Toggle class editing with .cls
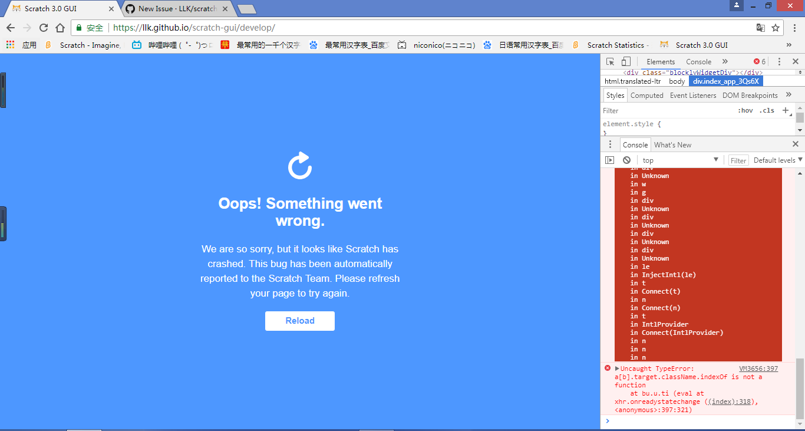 [767, 110]
